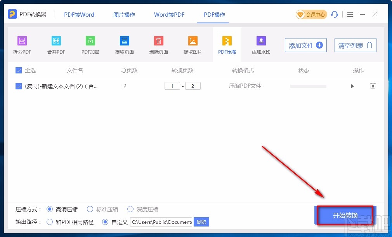The width and height of the screenshot is (392, 237).
Task: Delete the listed file with trash icon
Action: click(373, 86)
